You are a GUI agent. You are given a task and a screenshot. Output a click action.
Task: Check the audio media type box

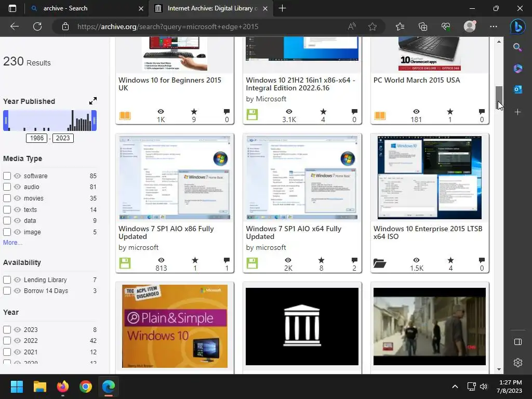(x=7, y=187)
